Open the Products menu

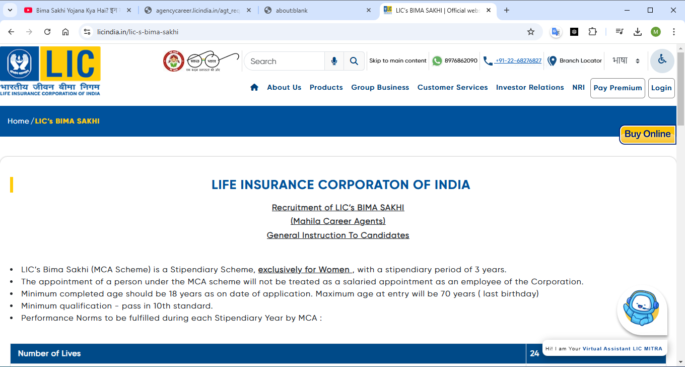(x=326, y=87)
